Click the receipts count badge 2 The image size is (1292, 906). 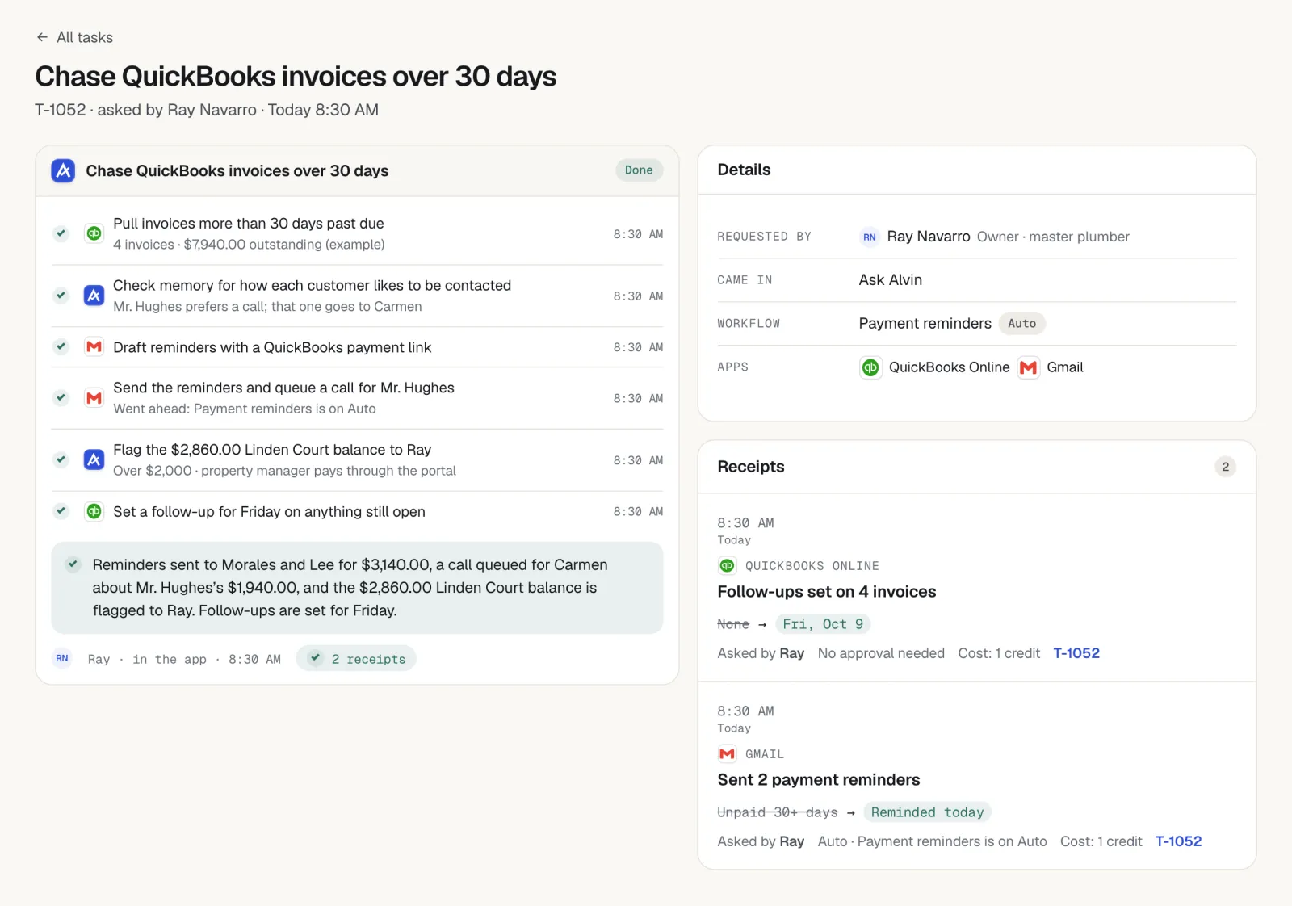(x=1225, y=467)
